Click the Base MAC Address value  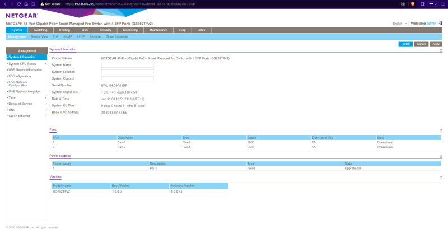click(x=114, y=113)
